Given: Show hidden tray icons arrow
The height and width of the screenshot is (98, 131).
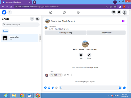Looking at the screenshot, I should pyautogui.click(x=109, y=96).
